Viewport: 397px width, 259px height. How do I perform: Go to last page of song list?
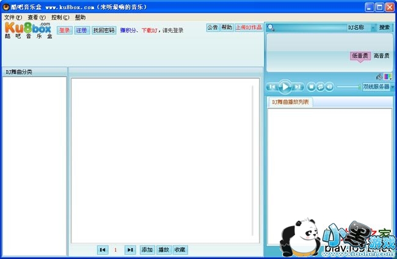point(129,250)
